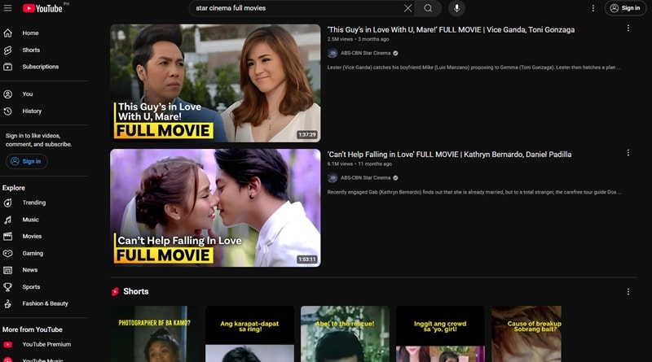This screenshot has height=362, width=652.
Task: Open 'This Guy's in Love With U, Mare!' title
Action: tap(451, 30)
